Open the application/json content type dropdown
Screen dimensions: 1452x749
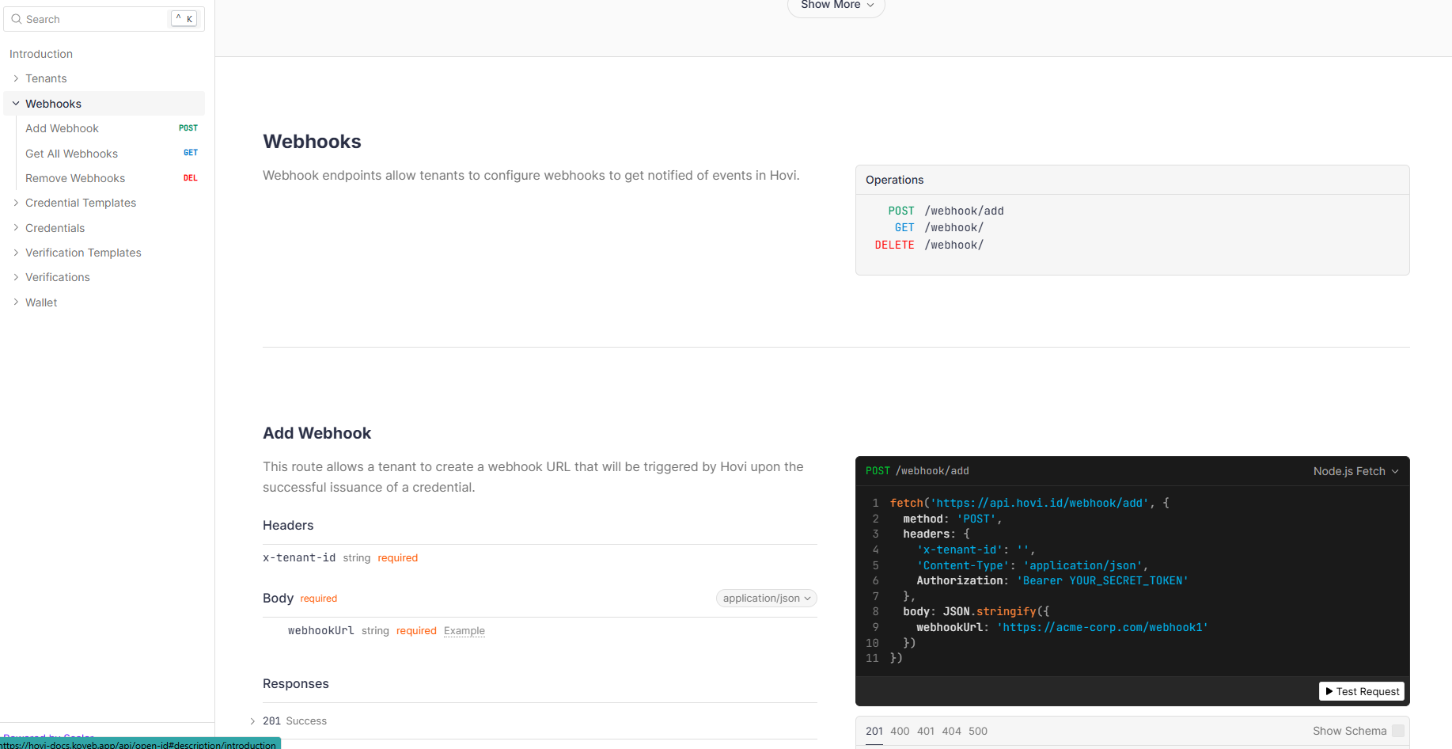pyautogui.click(x=766, y=599)
